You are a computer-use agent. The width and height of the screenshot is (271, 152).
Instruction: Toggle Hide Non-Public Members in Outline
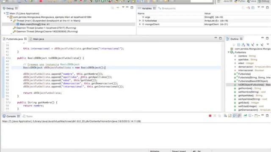click(257, 45)
